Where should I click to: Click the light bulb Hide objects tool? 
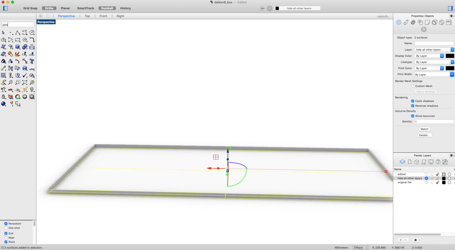32,90
